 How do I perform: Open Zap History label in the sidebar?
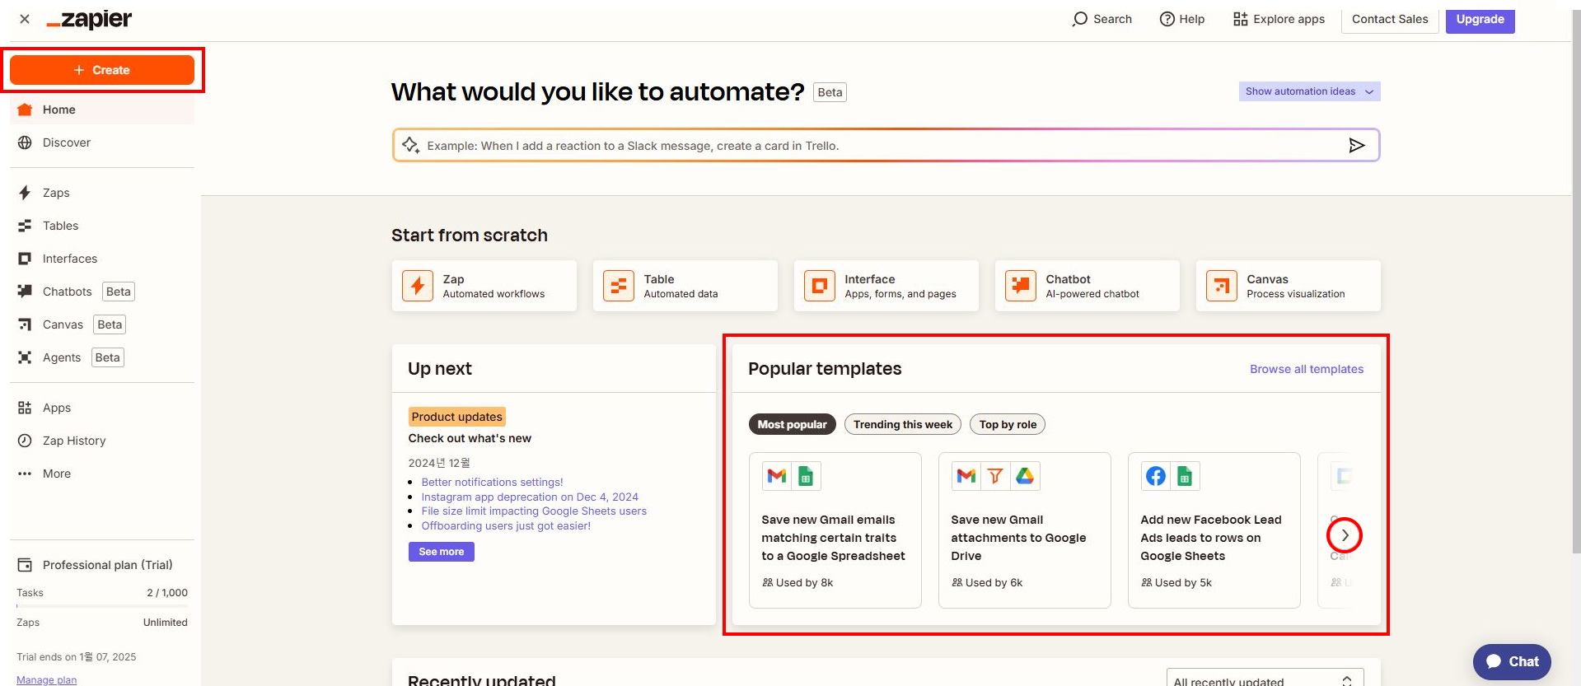point(74,441)
